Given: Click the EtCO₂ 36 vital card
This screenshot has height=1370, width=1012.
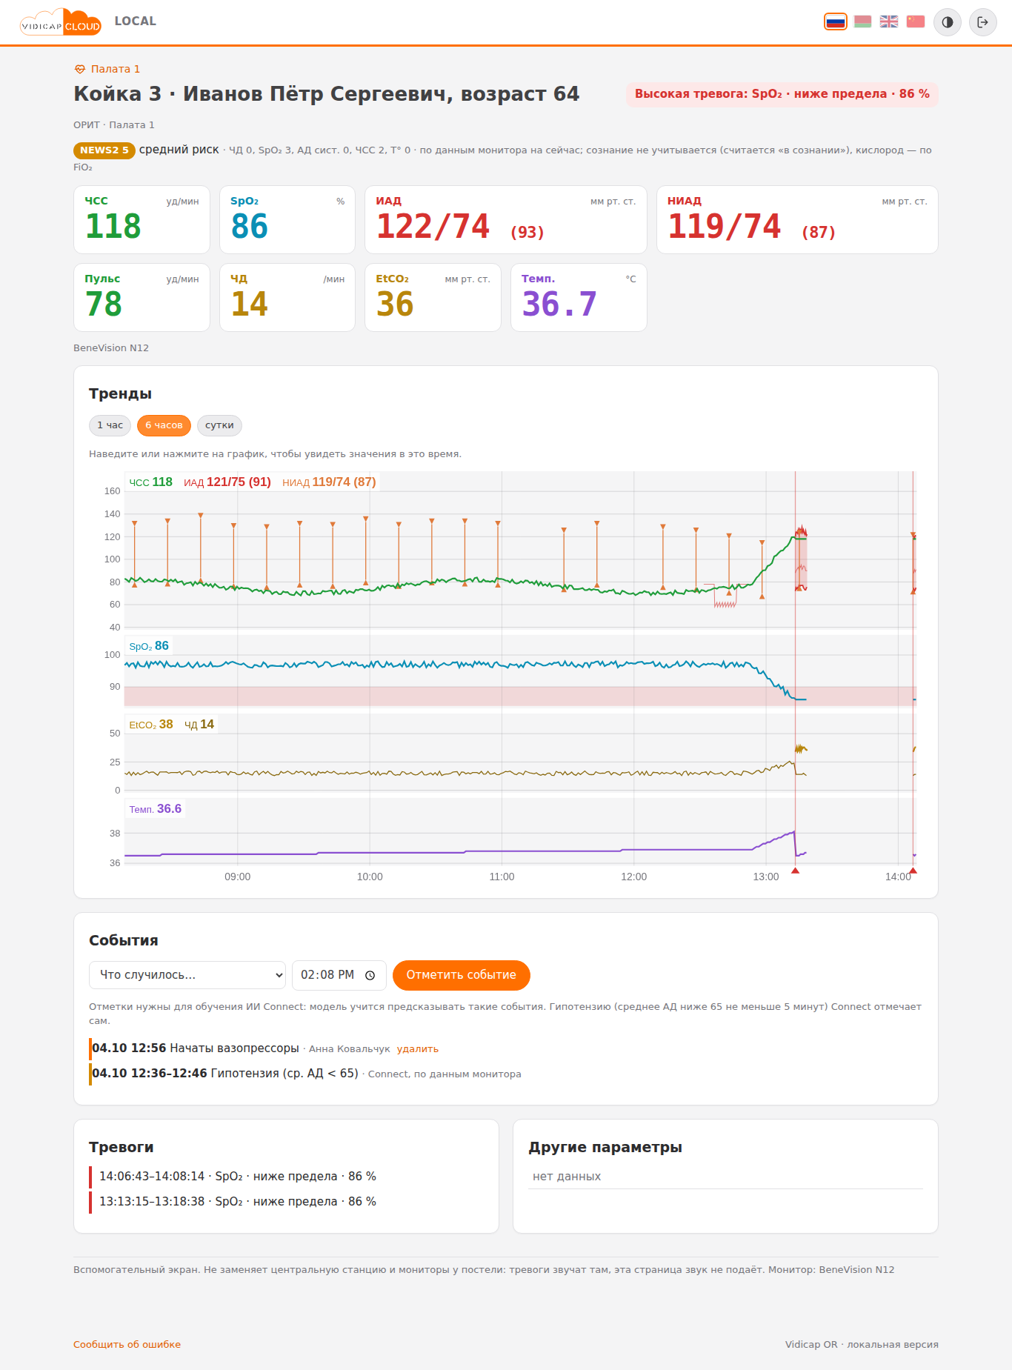Looking at the screenshot, I should click(x=433, y=297).
